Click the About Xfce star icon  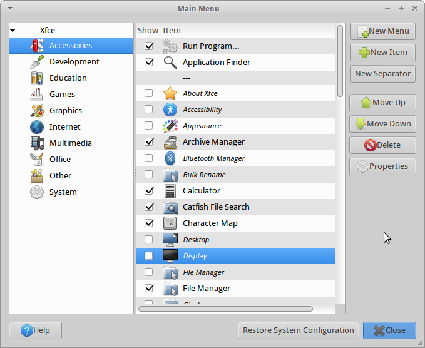170,93
